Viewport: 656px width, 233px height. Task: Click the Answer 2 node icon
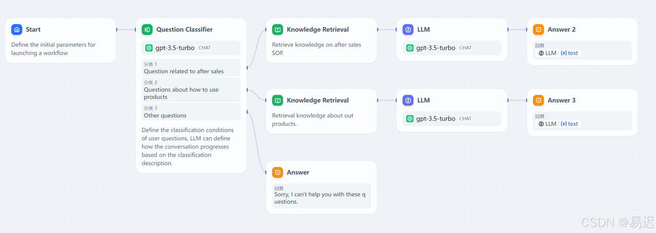click(539, 30)
